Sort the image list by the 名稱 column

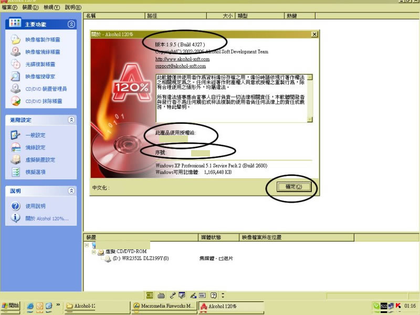pos(114,16)
